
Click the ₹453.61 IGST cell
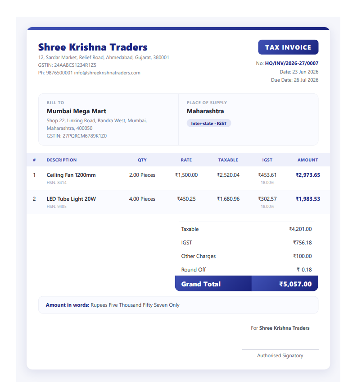pos(267,175)
